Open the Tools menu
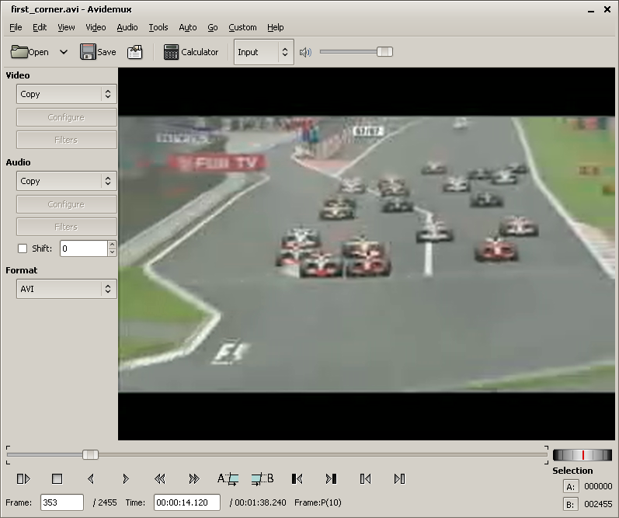This screenshot has height=518, width=619. click(x=158, y=27)
